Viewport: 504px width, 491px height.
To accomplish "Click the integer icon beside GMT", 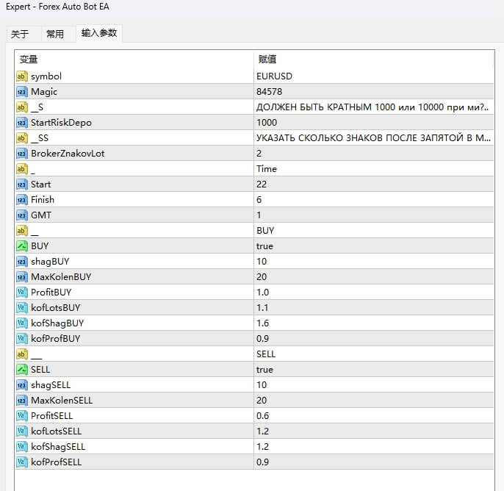I will point(21,215).
